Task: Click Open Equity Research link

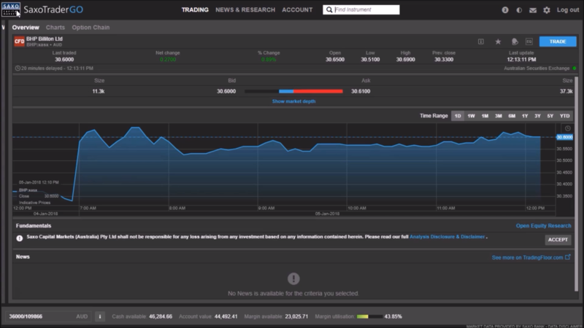Action: 543,226
